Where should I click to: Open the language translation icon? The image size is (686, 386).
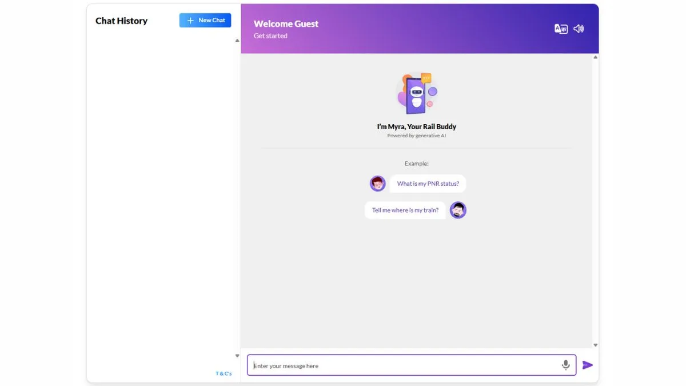tap(561, 29)
